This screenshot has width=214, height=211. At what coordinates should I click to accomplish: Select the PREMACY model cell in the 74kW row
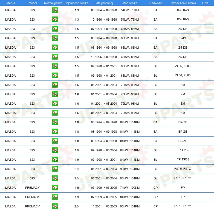pos(32,188)
